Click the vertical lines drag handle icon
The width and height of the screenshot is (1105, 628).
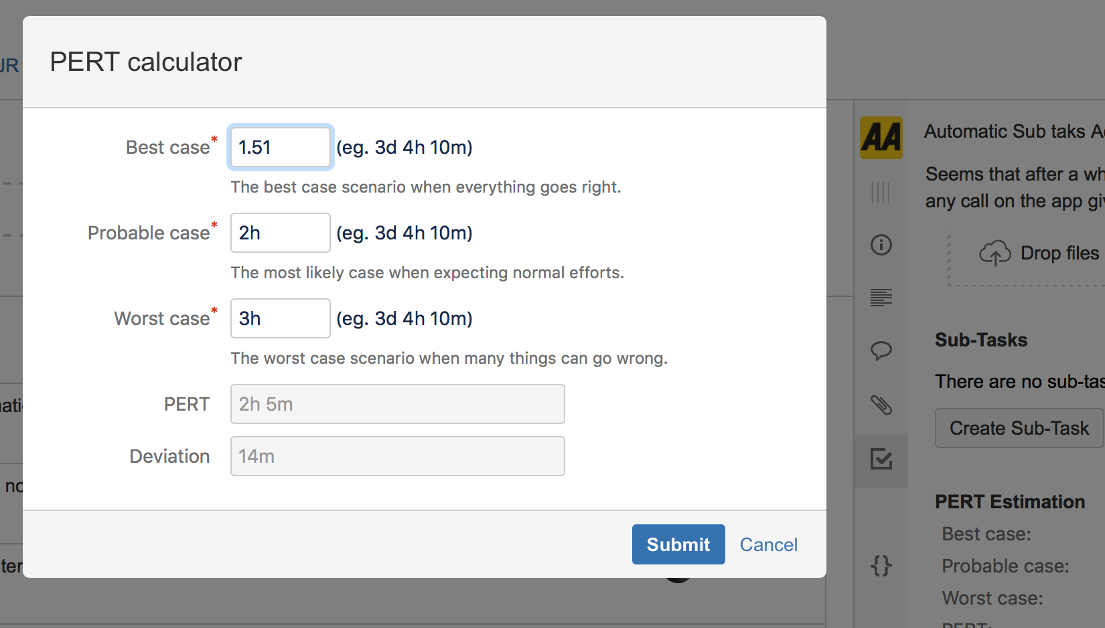(881, 193)
